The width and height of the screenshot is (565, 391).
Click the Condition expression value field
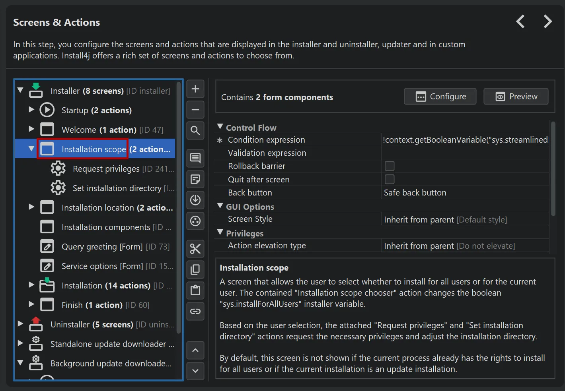coord(465,140)
